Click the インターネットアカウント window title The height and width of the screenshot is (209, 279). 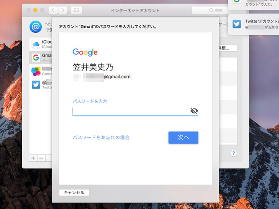coord(135,10)
